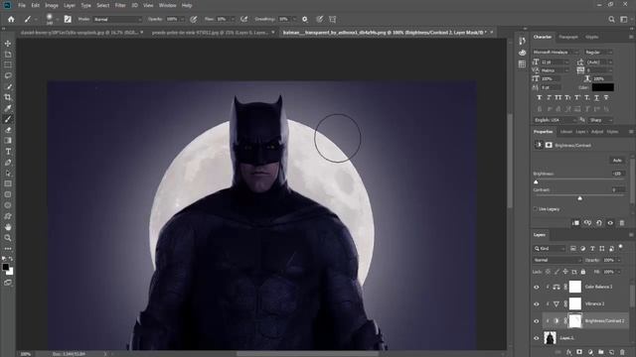Select the Brightness/Contrast 2 layer name
Viewport: 636px width, 357px height.
pyautogui.click(x=604, y=321)
